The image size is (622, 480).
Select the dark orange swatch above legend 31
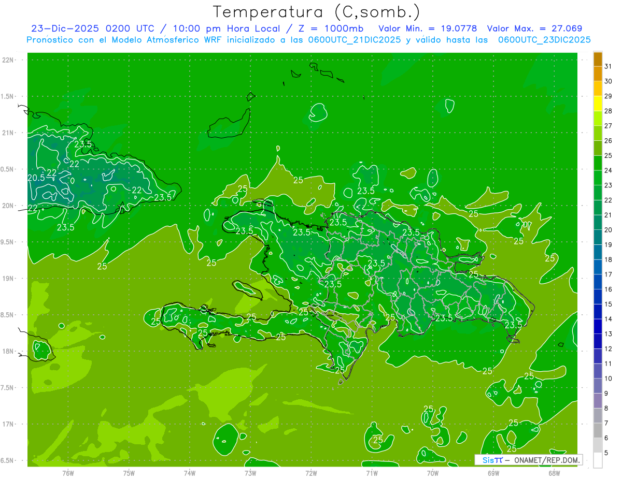pyautogui.click(x=598, y=59)
